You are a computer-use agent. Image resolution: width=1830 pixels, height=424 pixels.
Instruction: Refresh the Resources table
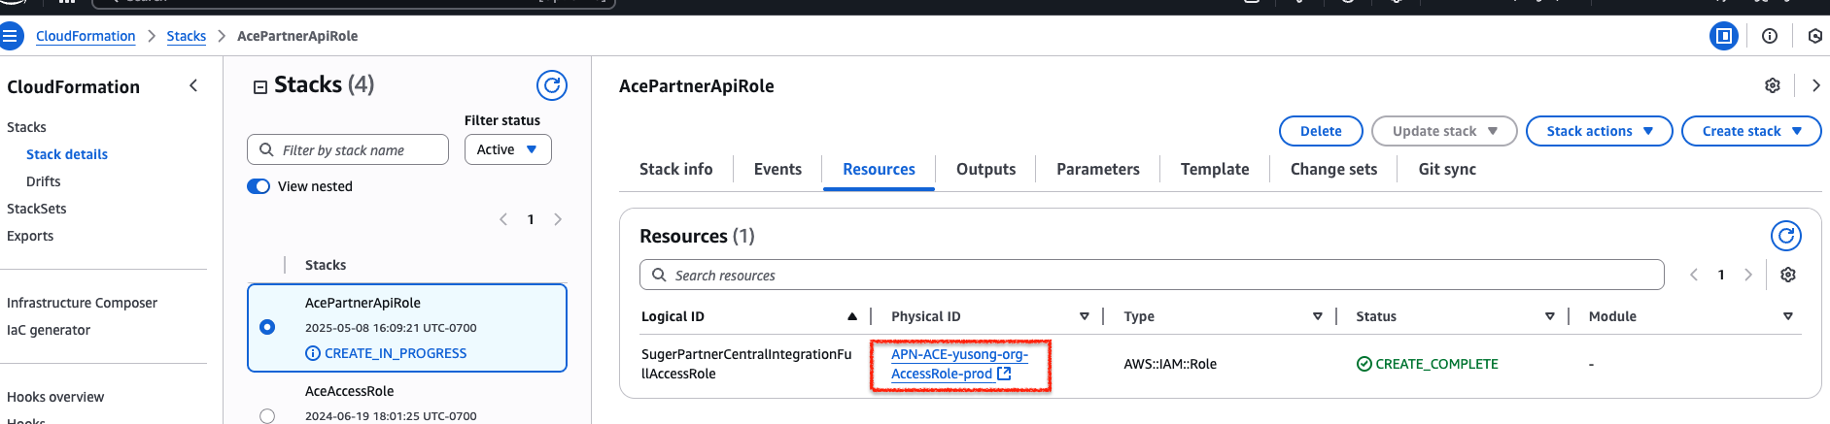pyautogui.click(x=1785, y=236)
